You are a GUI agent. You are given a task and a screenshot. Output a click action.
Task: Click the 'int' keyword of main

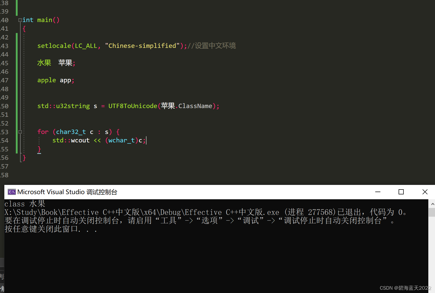(x=28, y=20)
